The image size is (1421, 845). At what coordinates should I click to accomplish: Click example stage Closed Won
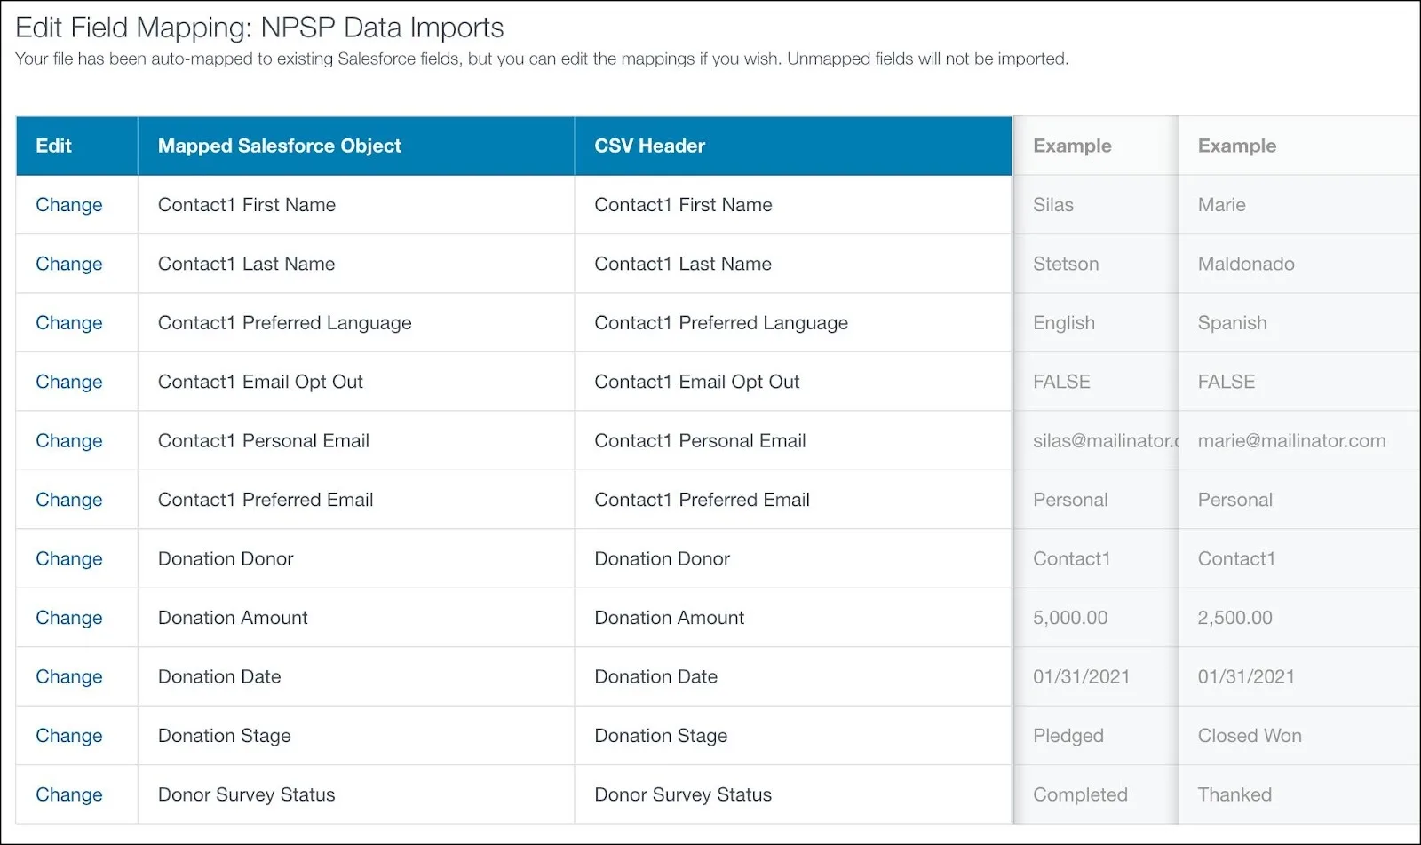tap(1250, 736)
